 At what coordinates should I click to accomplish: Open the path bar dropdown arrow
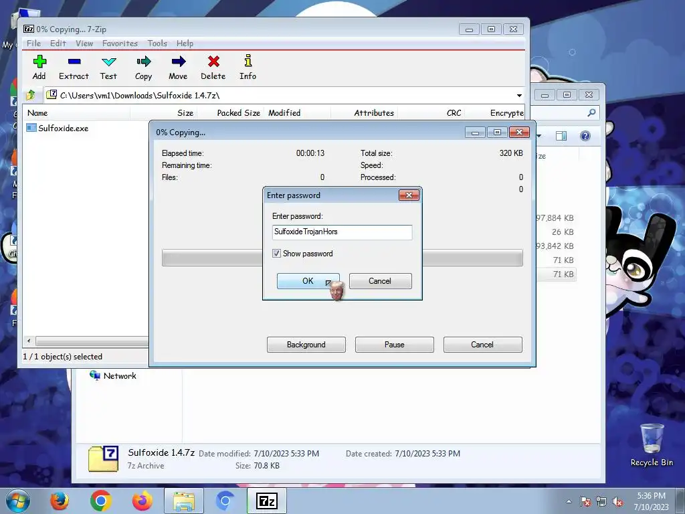click(519, 95)
